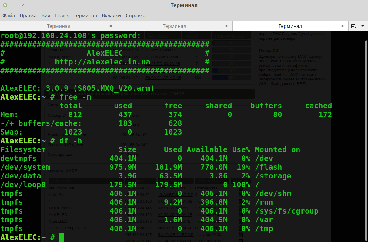
Task: Add a new terminal tab
Action: (353, 26)
